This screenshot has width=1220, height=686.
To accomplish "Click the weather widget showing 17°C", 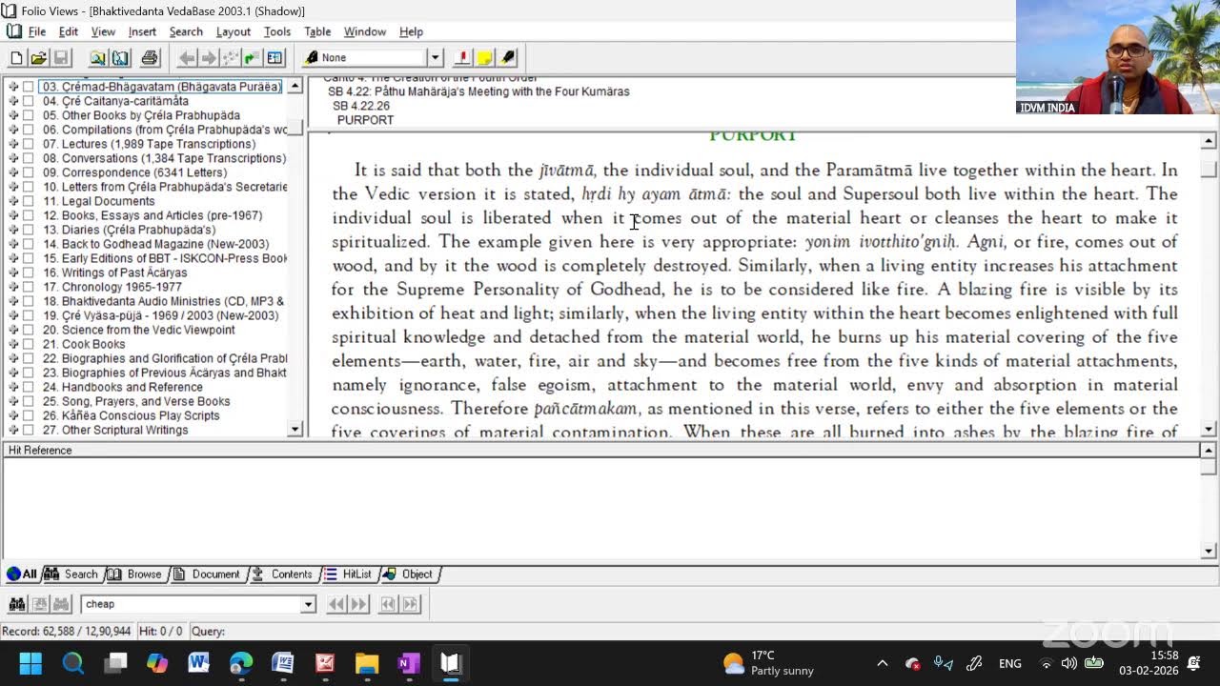I will (x=768, y=662).
